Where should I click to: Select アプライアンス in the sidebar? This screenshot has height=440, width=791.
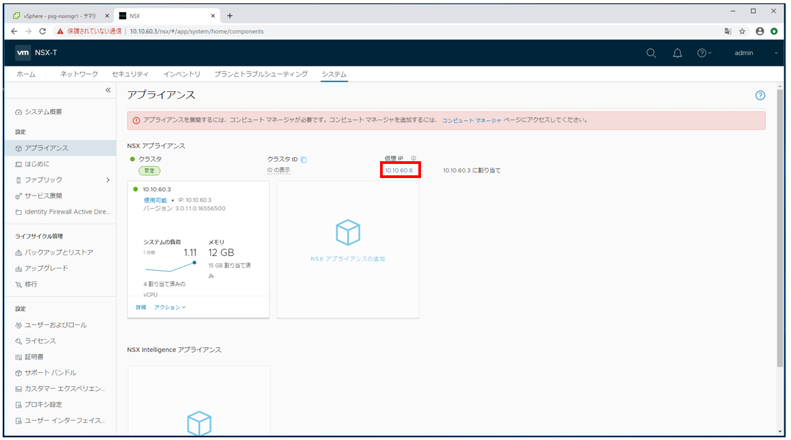[60, 148]
